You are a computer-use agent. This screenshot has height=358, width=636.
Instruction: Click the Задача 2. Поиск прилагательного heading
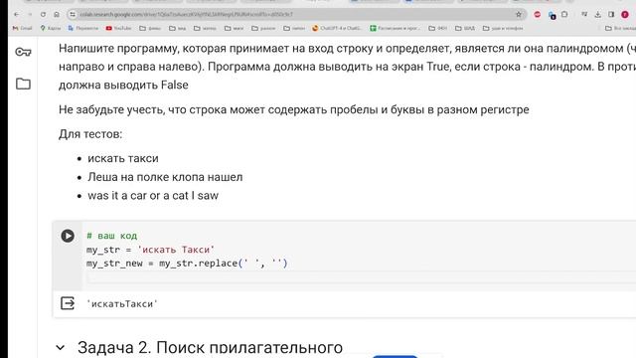click(210, 348)
